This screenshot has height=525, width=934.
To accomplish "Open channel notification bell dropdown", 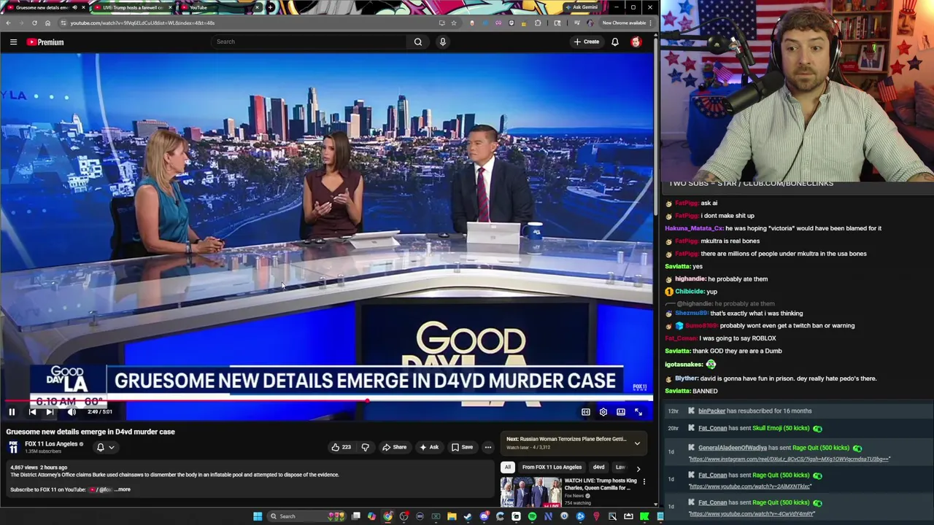I will pyautogui.click(x=105, y=447).
